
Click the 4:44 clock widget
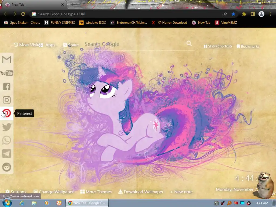[246, 178]
